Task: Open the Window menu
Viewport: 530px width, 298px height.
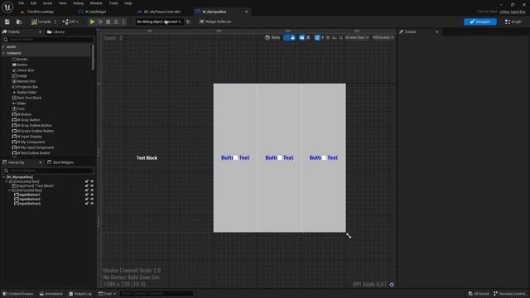Action: [x=96, y=3]
